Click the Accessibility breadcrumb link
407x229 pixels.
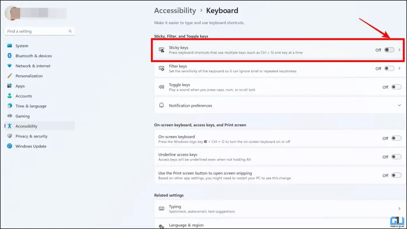(175, 11)
